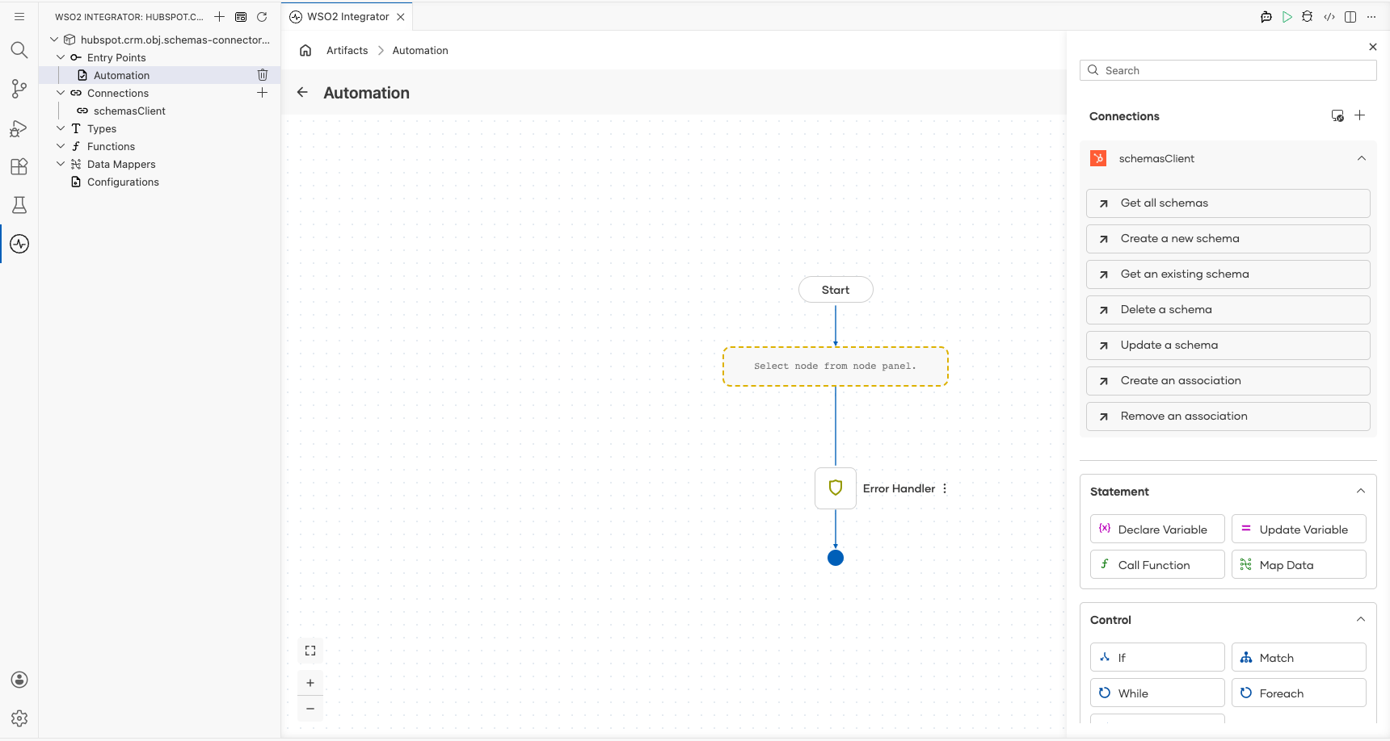Zoom out of the diagram

[310, 709]
